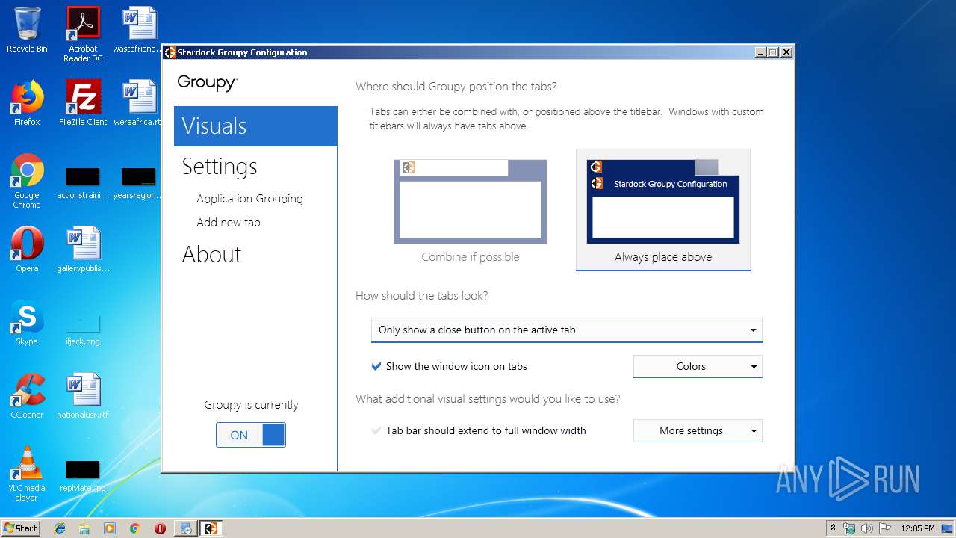Minimize the Groupy Configuration window
This screenshot has height=538, width=956.
[760, 52]
